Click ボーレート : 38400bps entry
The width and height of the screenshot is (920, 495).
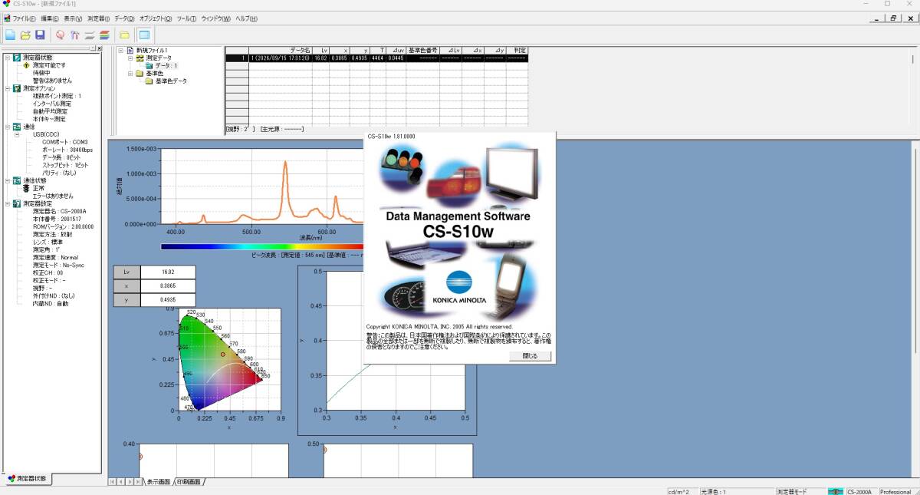point(67,150)
